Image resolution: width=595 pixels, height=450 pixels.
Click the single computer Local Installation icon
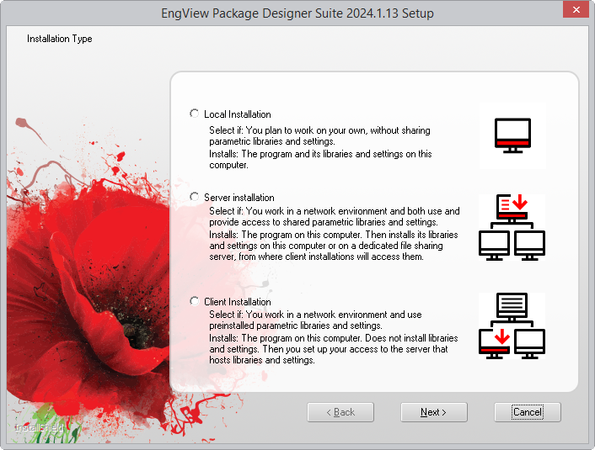pos(512,135)
